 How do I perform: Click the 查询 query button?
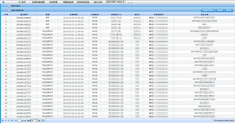click(220, 10)
